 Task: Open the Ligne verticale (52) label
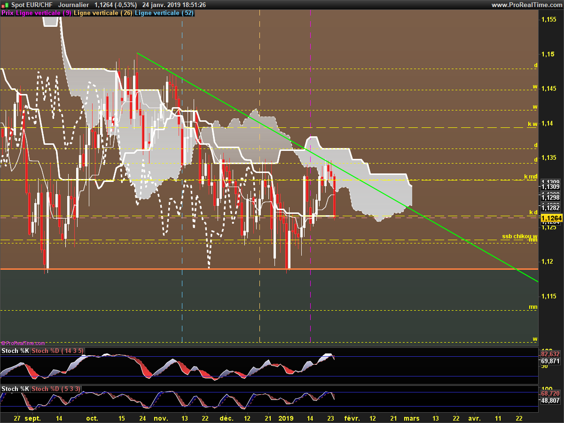click(164, 13)
